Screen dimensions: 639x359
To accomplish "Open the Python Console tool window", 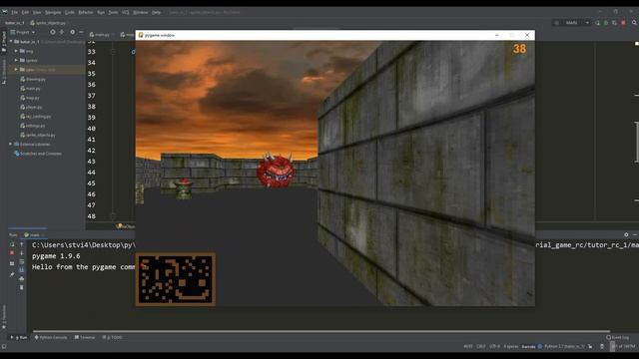I will coord(51,337).
